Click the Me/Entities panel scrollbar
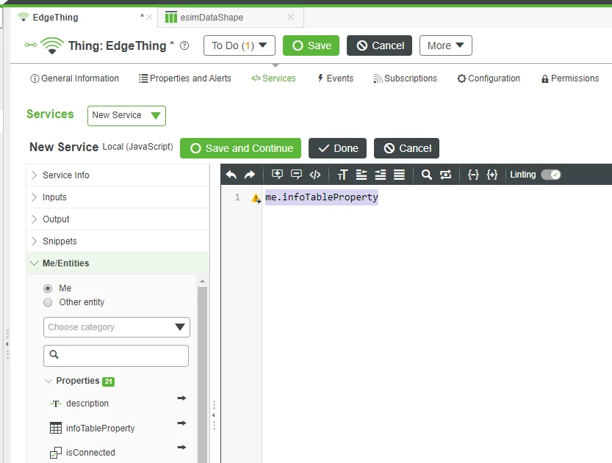 pos(202,374)
